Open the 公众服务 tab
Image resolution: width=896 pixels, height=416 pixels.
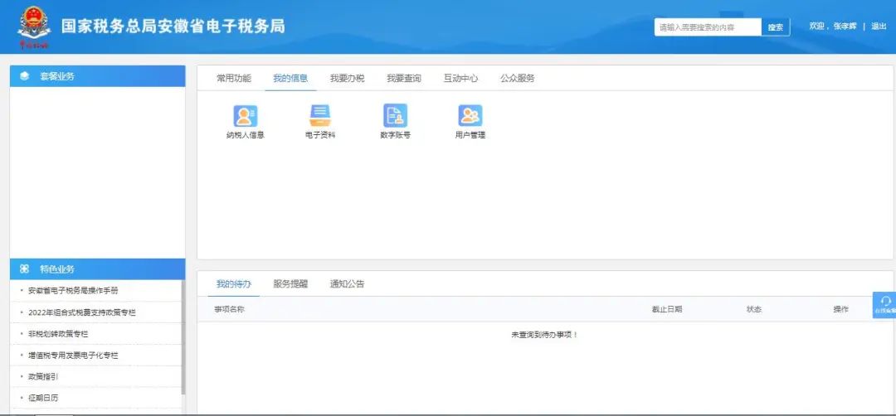click(x=517, y=78)
